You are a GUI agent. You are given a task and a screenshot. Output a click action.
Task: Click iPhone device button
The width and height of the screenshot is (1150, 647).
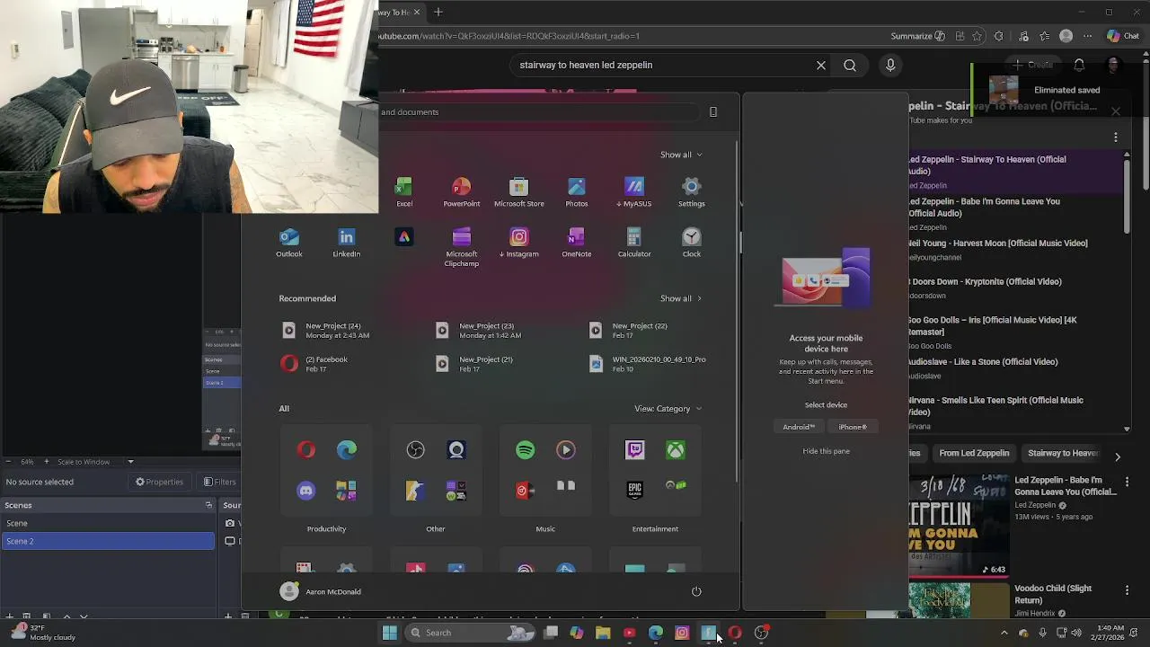coord(853,427)
